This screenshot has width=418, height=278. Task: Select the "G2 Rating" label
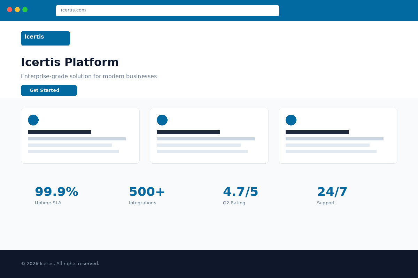(x=234, y=203)
